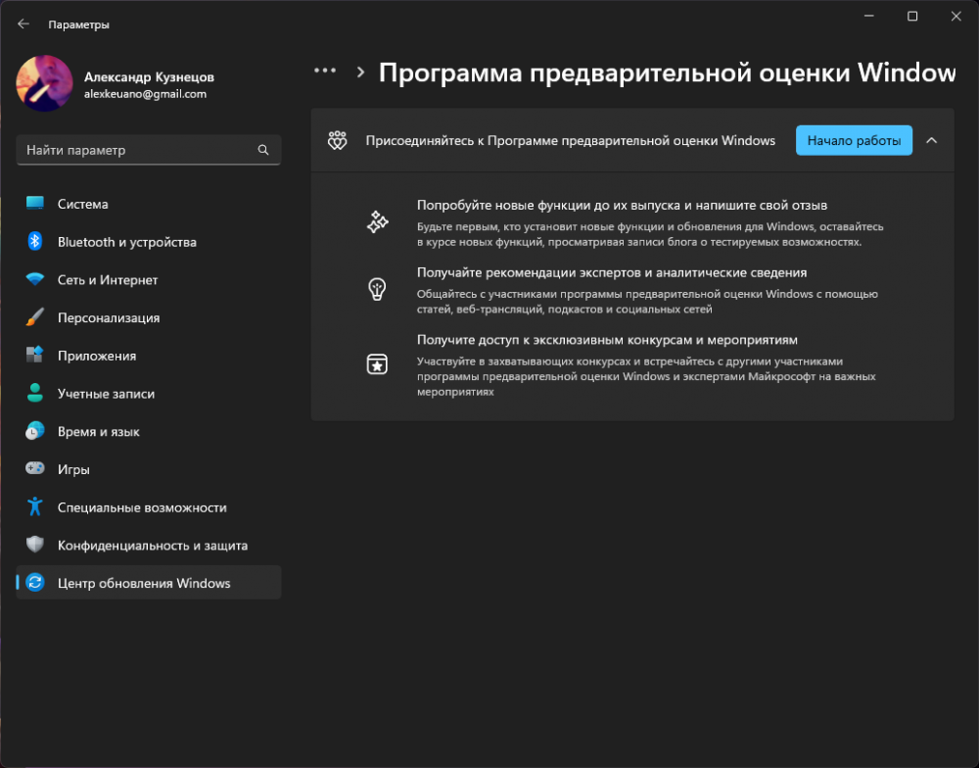Click 'Присоединяйтесь к Программе предварительной оценки Windows' text
This screenshot has width=979, height=768.
[570, 141]
